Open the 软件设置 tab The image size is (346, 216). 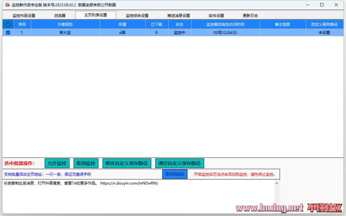coord(216,16)
